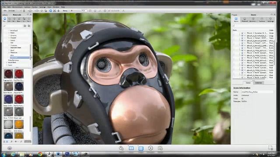
Task: Adjust the perspective slider handle
Action: tap(72, 11)
